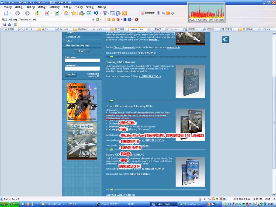Open the dropdown next to the Undo icon

coord(100,13)
